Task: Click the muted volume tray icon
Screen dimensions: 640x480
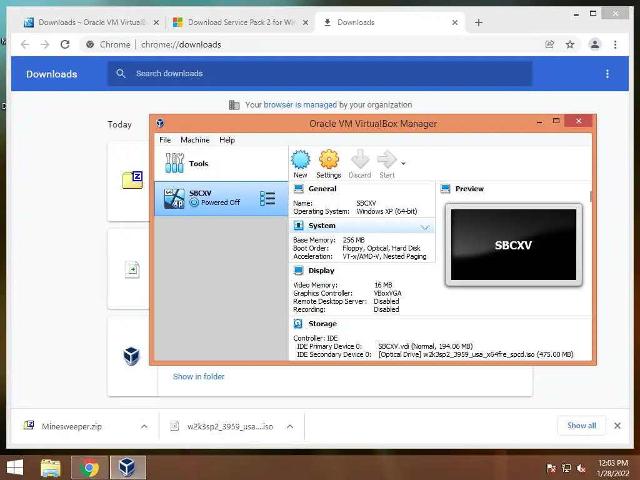Action: pyautogui.click(x=581, y=467)
